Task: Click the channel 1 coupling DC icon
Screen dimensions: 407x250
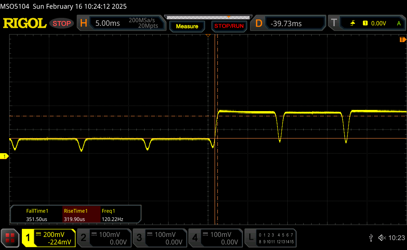Action: [x=39, y=235]
